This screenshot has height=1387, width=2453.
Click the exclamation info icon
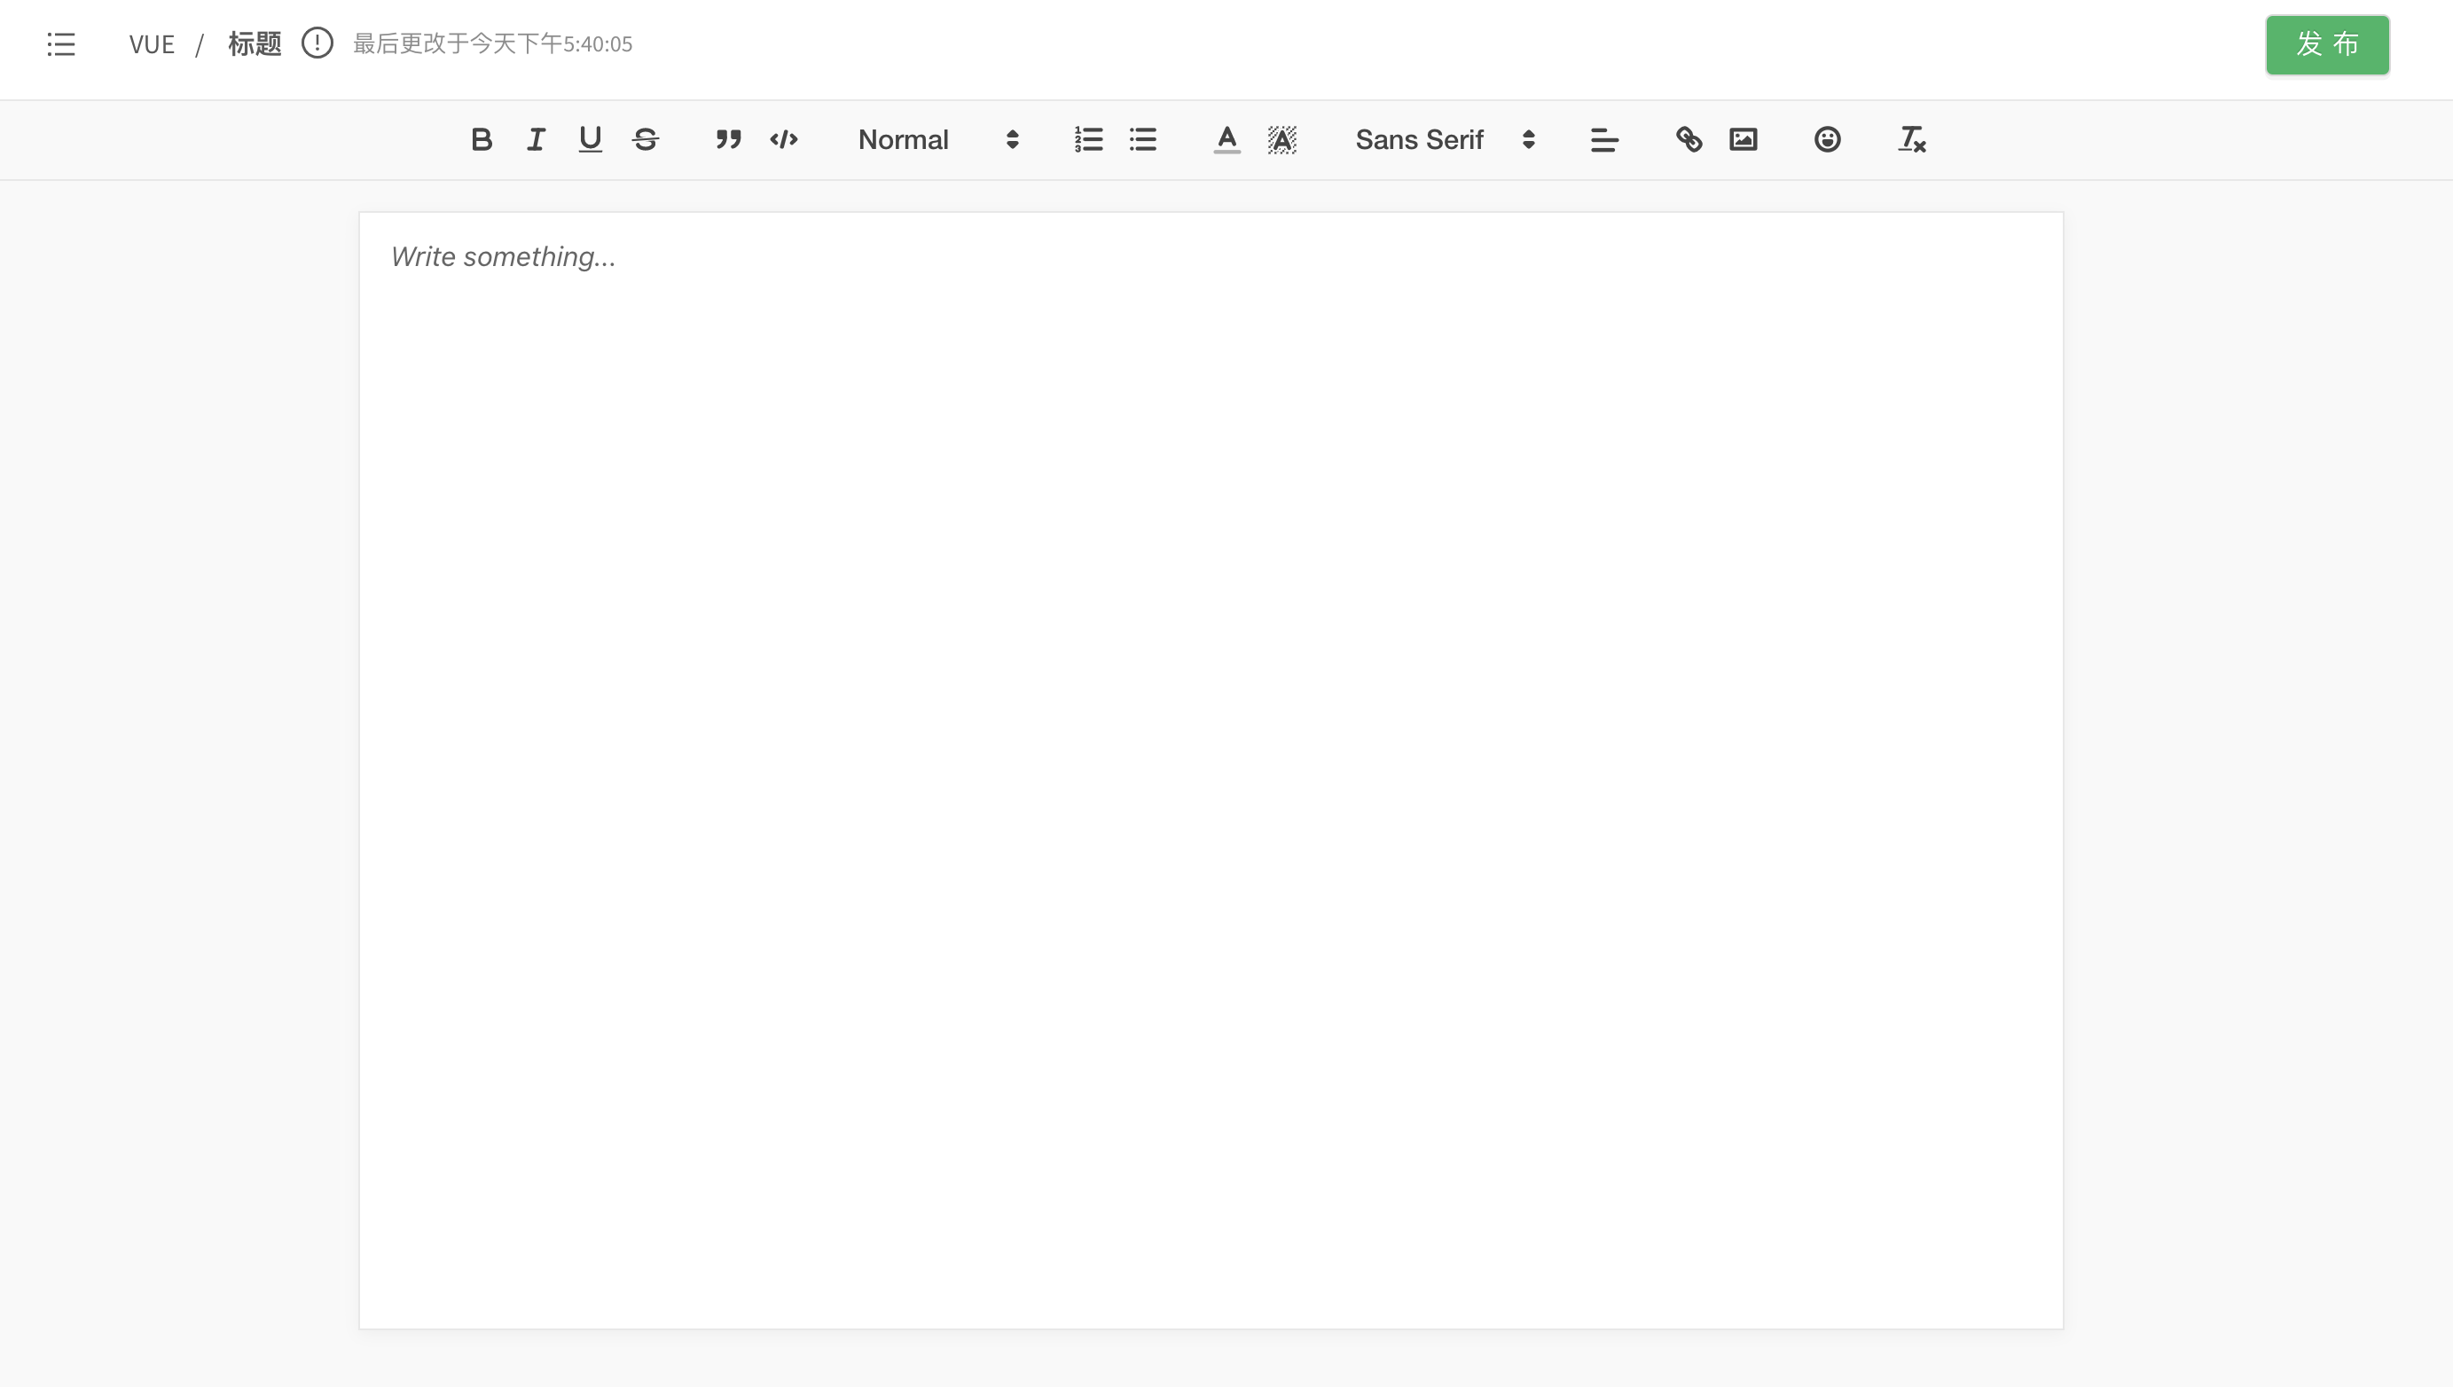[317, 43]
